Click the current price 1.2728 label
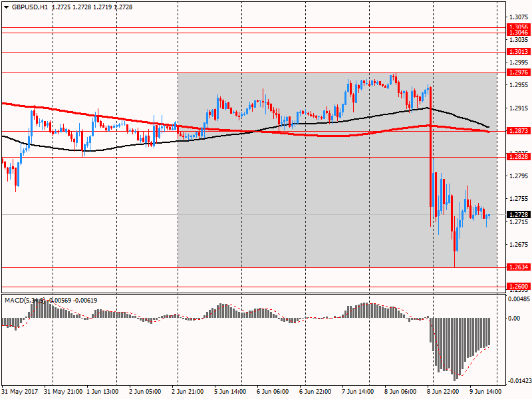 coord(519,214)
